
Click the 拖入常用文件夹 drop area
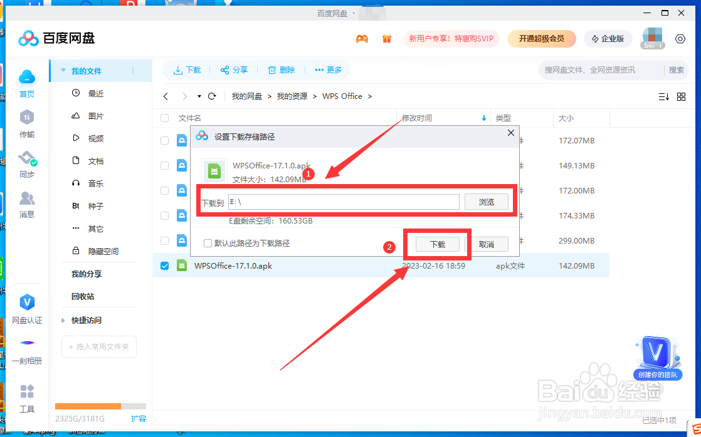click(99, 347)
